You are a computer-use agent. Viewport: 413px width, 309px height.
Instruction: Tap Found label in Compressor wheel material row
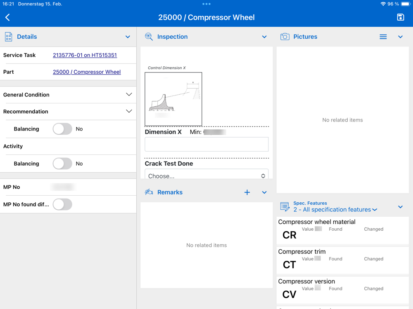[x=335, y=229]
